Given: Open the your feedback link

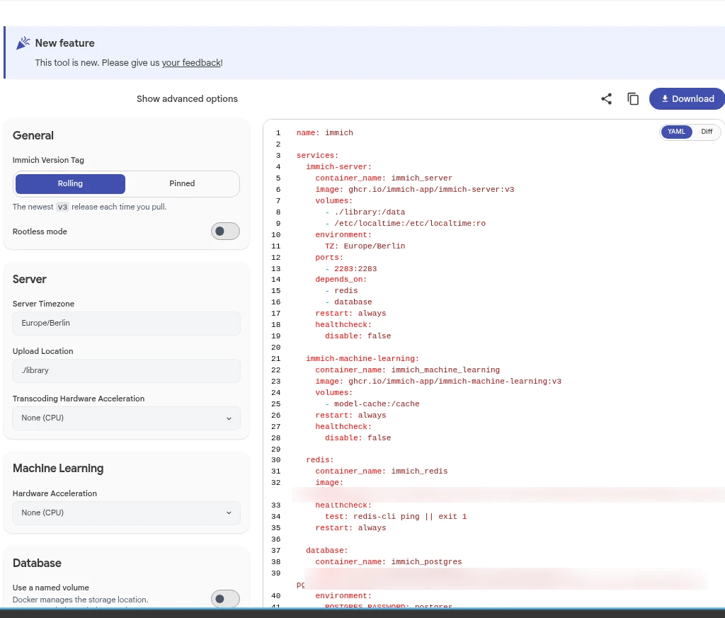Looking at the screenshot, I should click(x=191, y=63).
